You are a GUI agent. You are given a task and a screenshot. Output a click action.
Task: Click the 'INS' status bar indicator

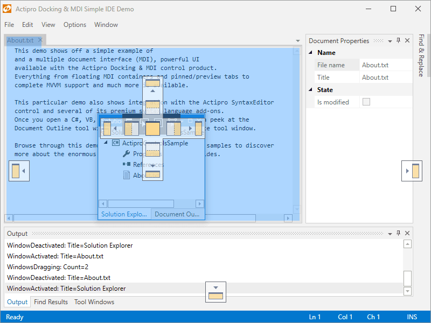click(412, 317)
